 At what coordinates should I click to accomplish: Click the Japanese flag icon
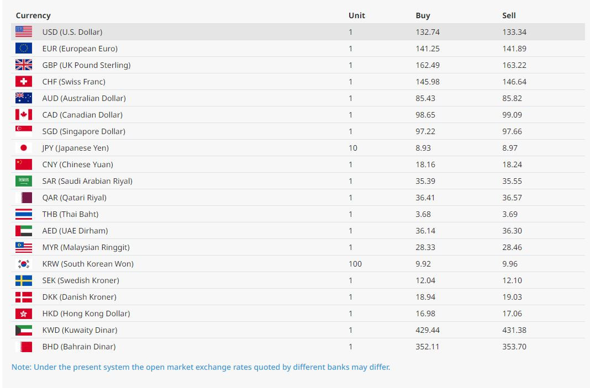pos(24,148)
